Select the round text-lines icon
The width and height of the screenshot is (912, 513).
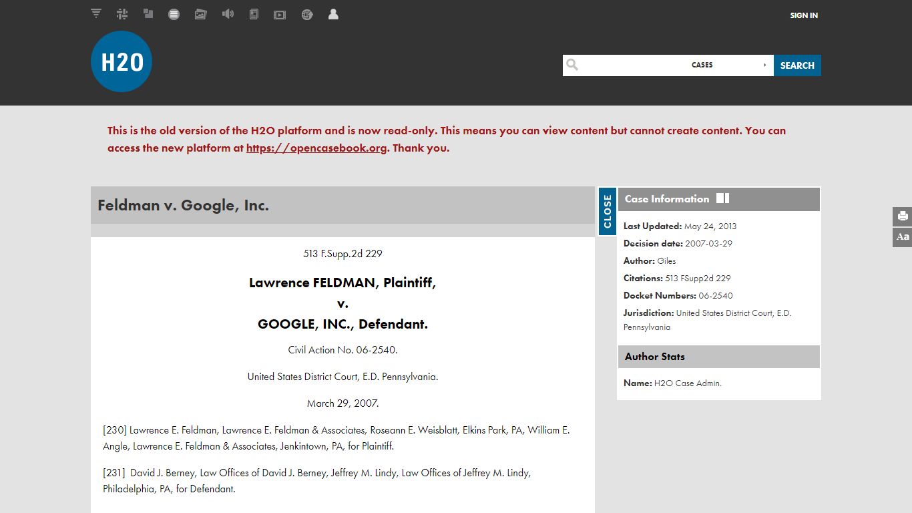pos(174,14)
